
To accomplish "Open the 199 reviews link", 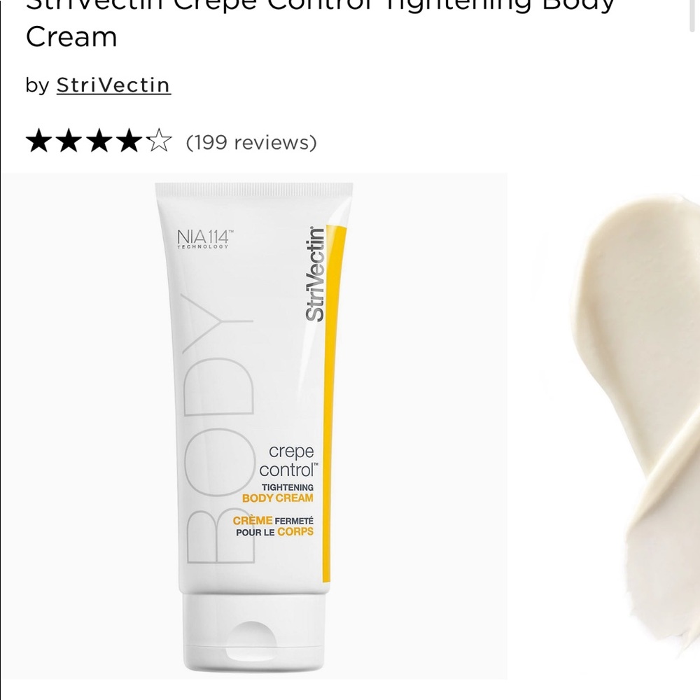I will point(251,142).
